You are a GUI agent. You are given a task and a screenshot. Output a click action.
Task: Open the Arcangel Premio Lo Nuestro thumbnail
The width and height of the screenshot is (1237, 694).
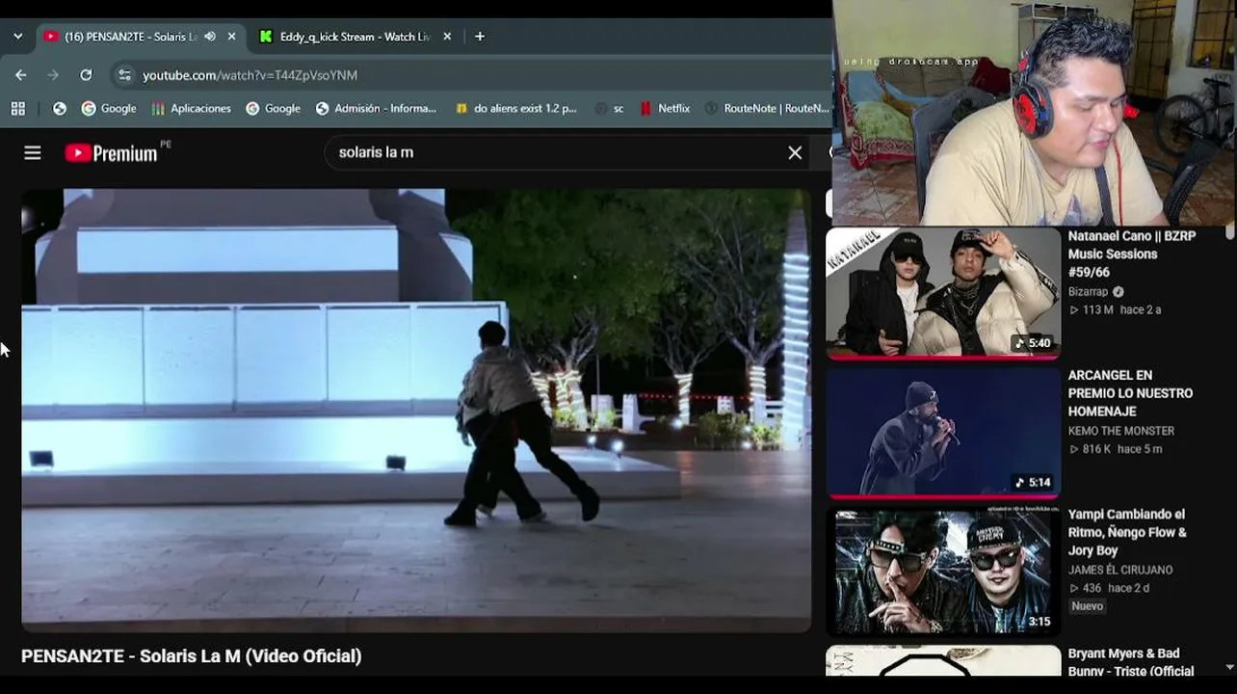click(943, 432)
